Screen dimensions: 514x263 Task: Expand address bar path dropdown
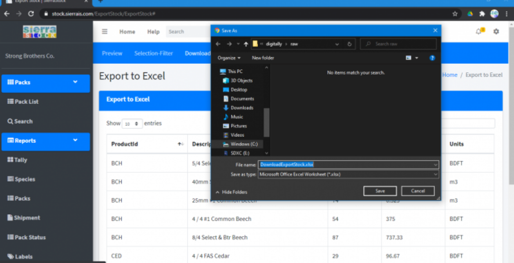[x=337, y=44]
